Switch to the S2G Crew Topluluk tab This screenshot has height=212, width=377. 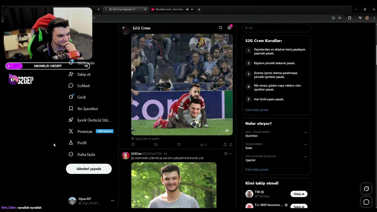[x=125, y=9]
